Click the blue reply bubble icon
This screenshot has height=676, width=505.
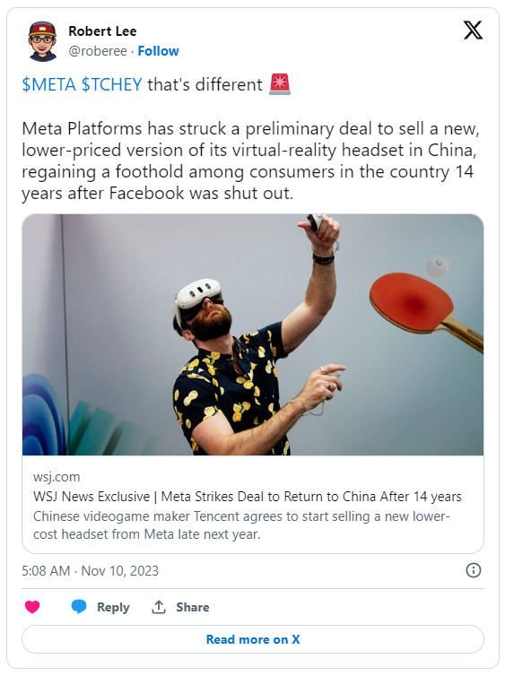[x=79, y=607]
